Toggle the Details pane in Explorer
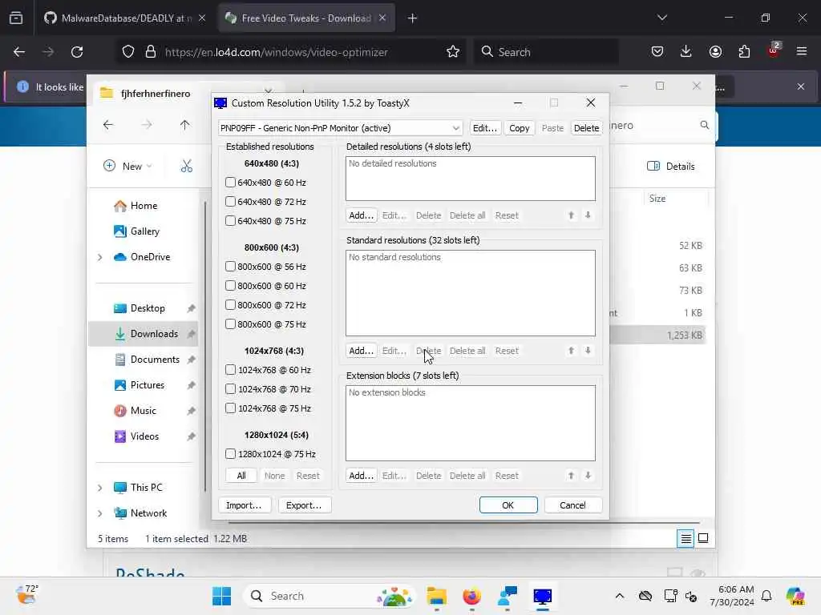This screenshot has width=821, height=615. pyautogui.click(x=671, y=167)
